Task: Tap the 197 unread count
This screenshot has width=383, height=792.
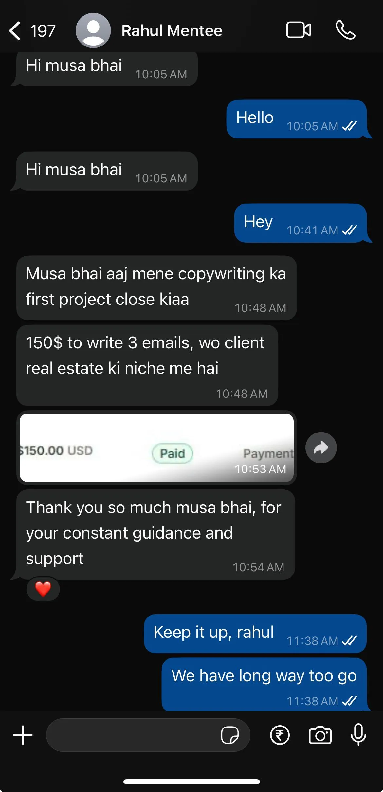Action: (43, 31)
